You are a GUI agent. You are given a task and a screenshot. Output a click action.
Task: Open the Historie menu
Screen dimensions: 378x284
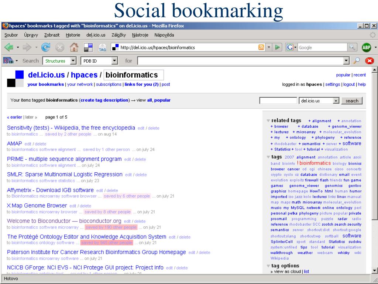(73, 35)
